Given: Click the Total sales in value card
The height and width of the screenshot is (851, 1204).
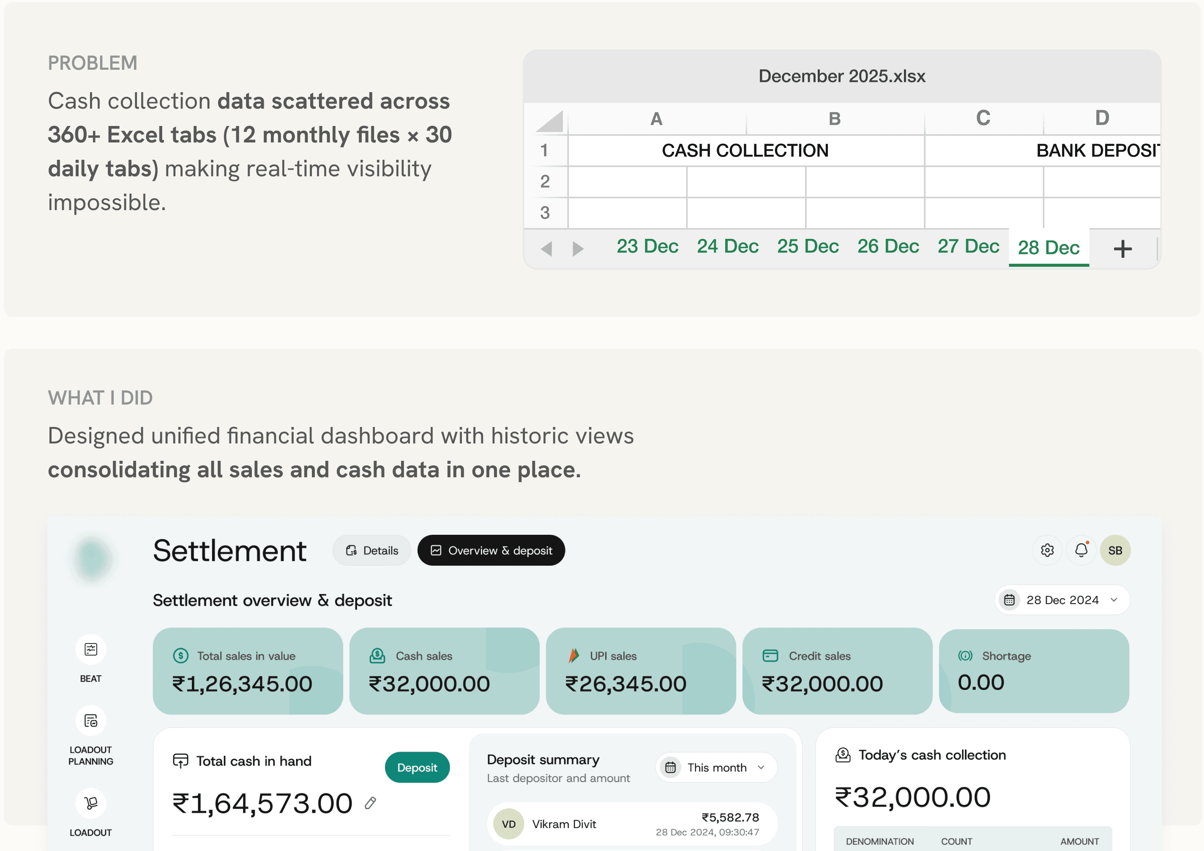Looking at the screenshot, I should click(248, 670).
